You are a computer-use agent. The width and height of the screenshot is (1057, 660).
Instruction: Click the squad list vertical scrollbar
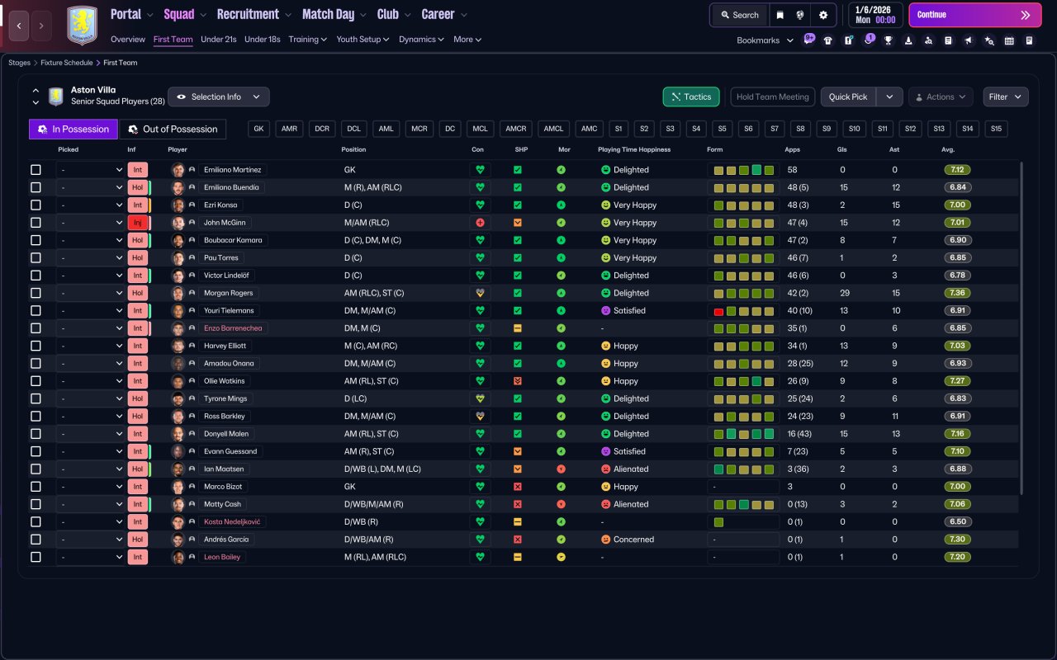1021,328
